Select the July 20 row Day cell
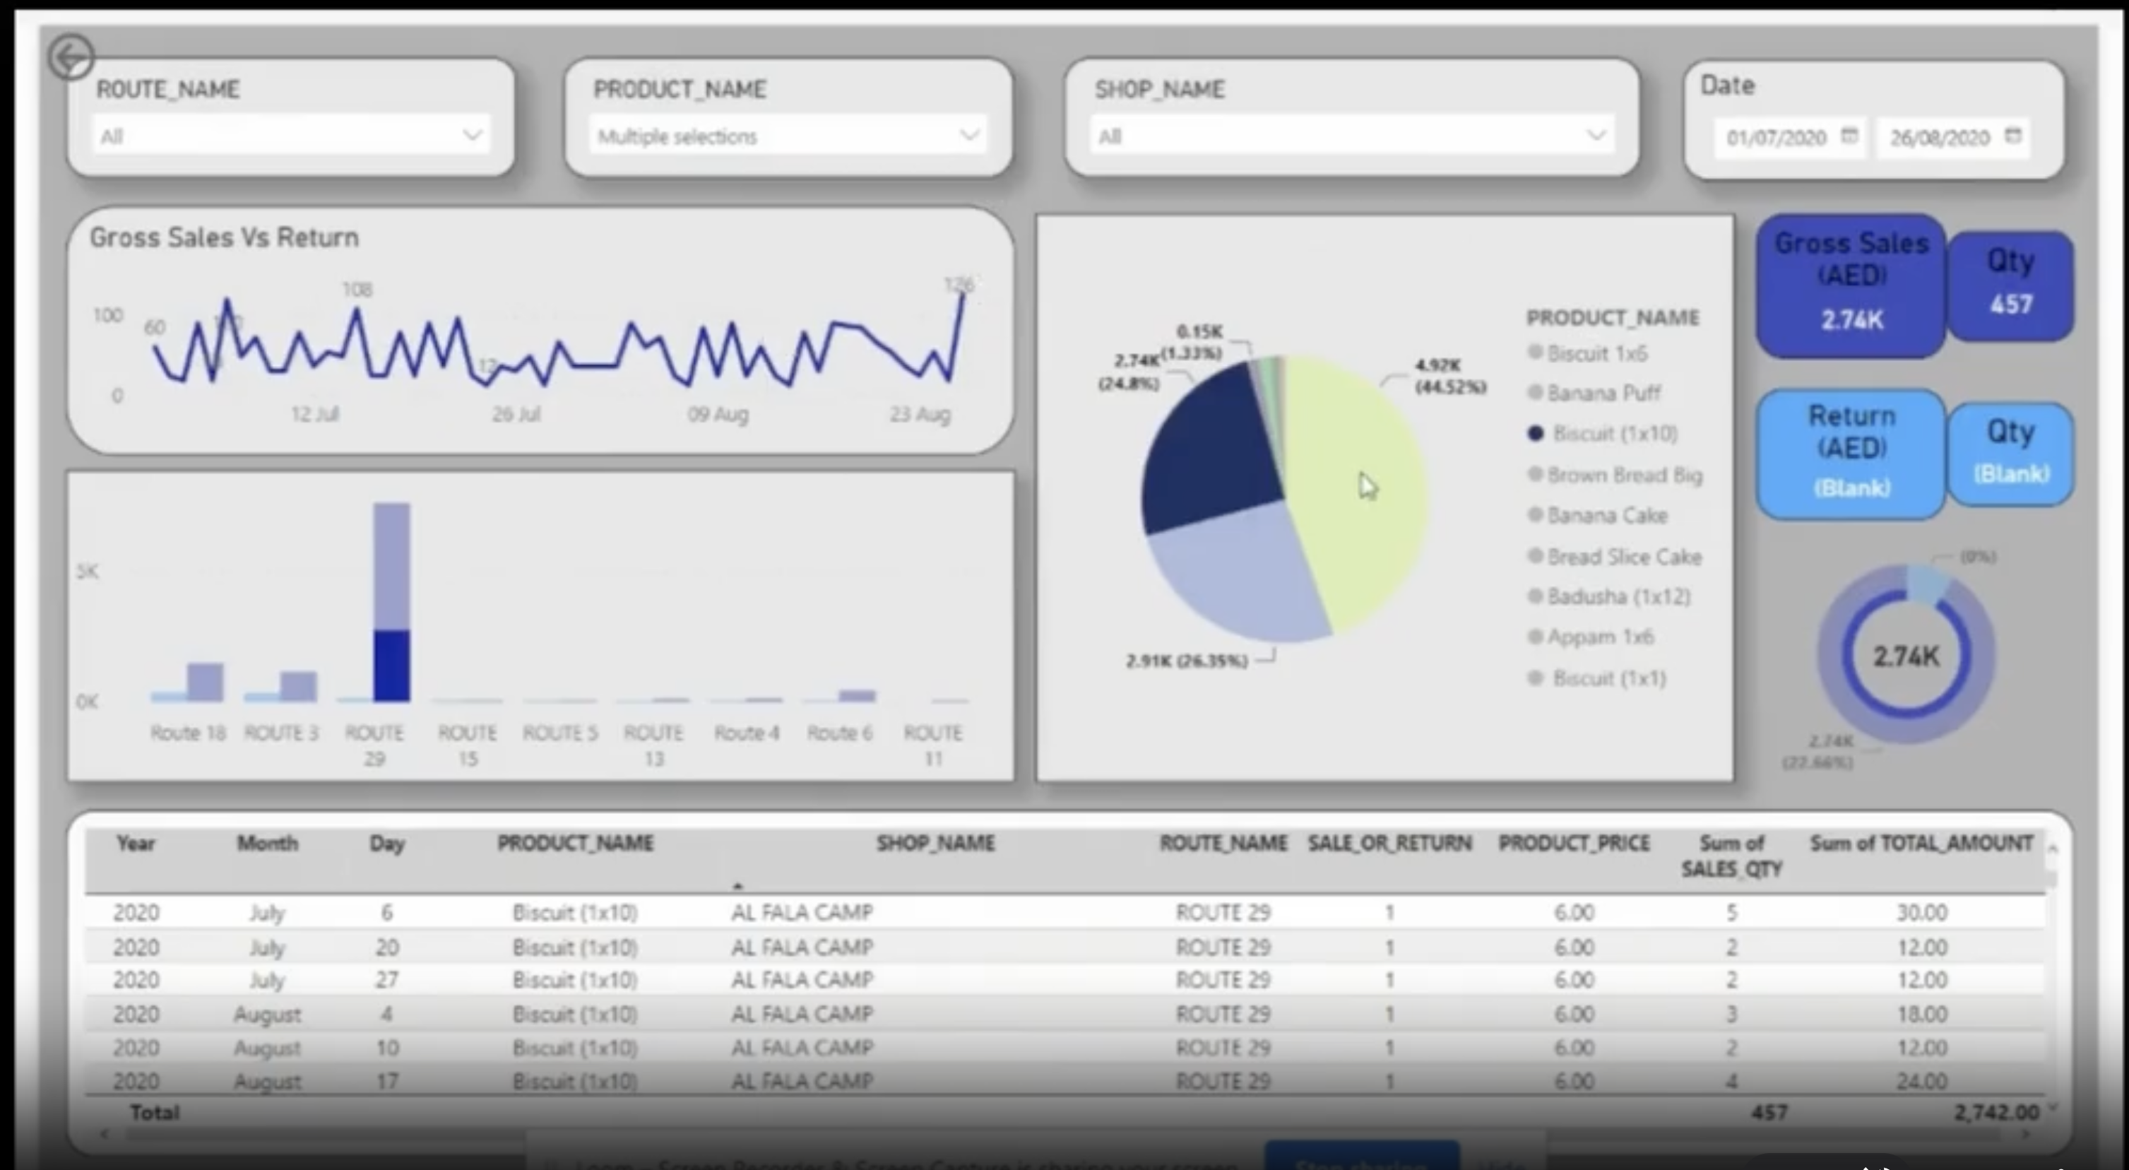The image size is (2129, 1170). pos(387,947)
